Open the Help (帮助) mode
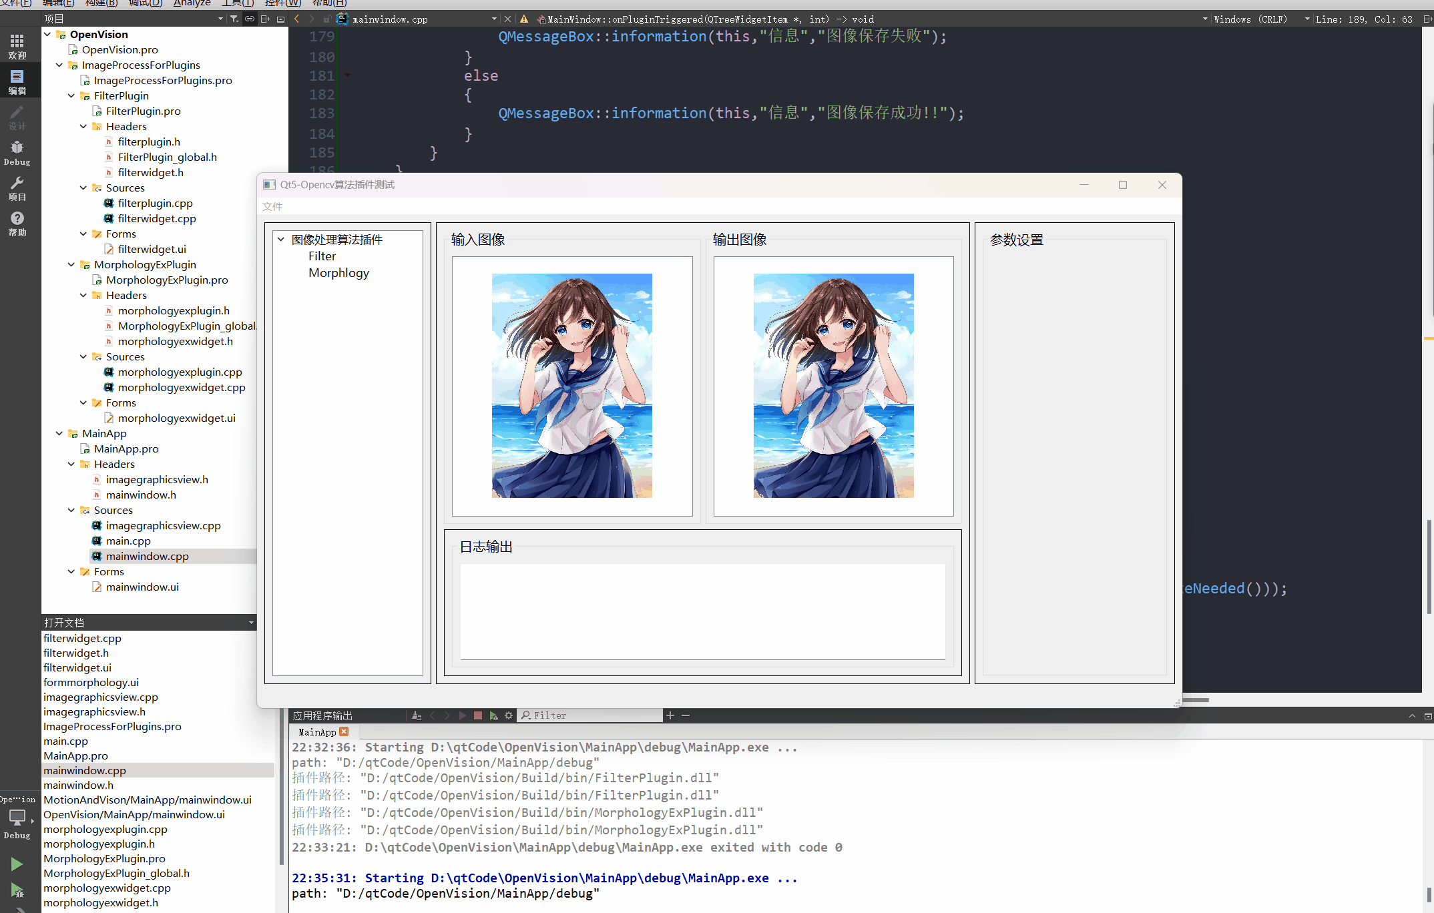 tap(17, 224)
